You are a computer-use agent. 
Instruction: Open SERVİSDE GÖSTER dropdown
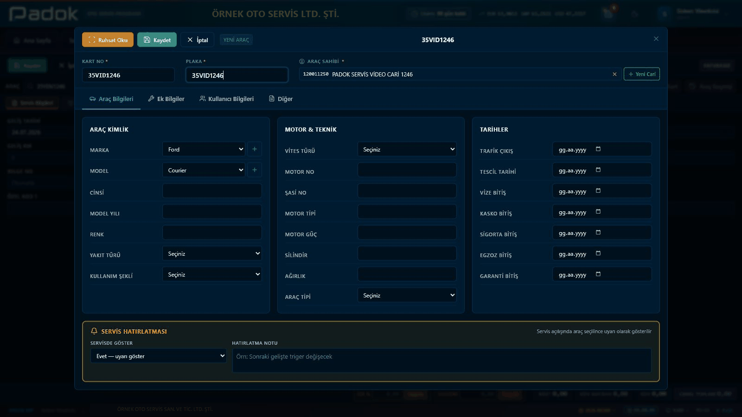[159, 356]
